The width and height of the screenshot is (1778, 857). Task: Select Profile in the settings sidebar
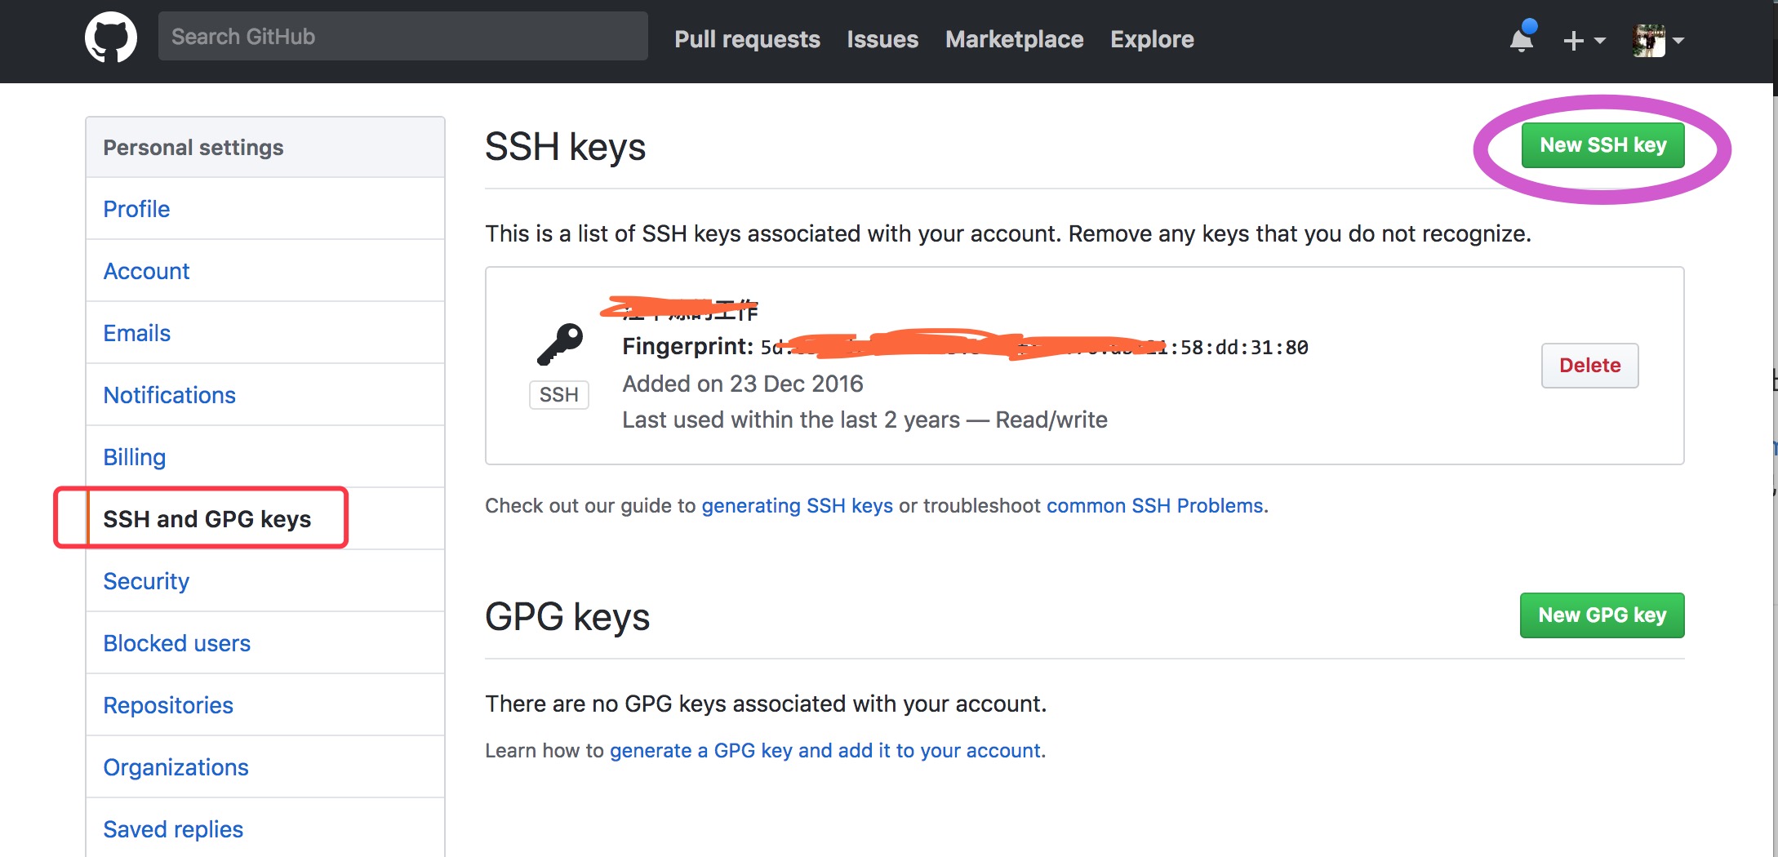coord(136,209)
